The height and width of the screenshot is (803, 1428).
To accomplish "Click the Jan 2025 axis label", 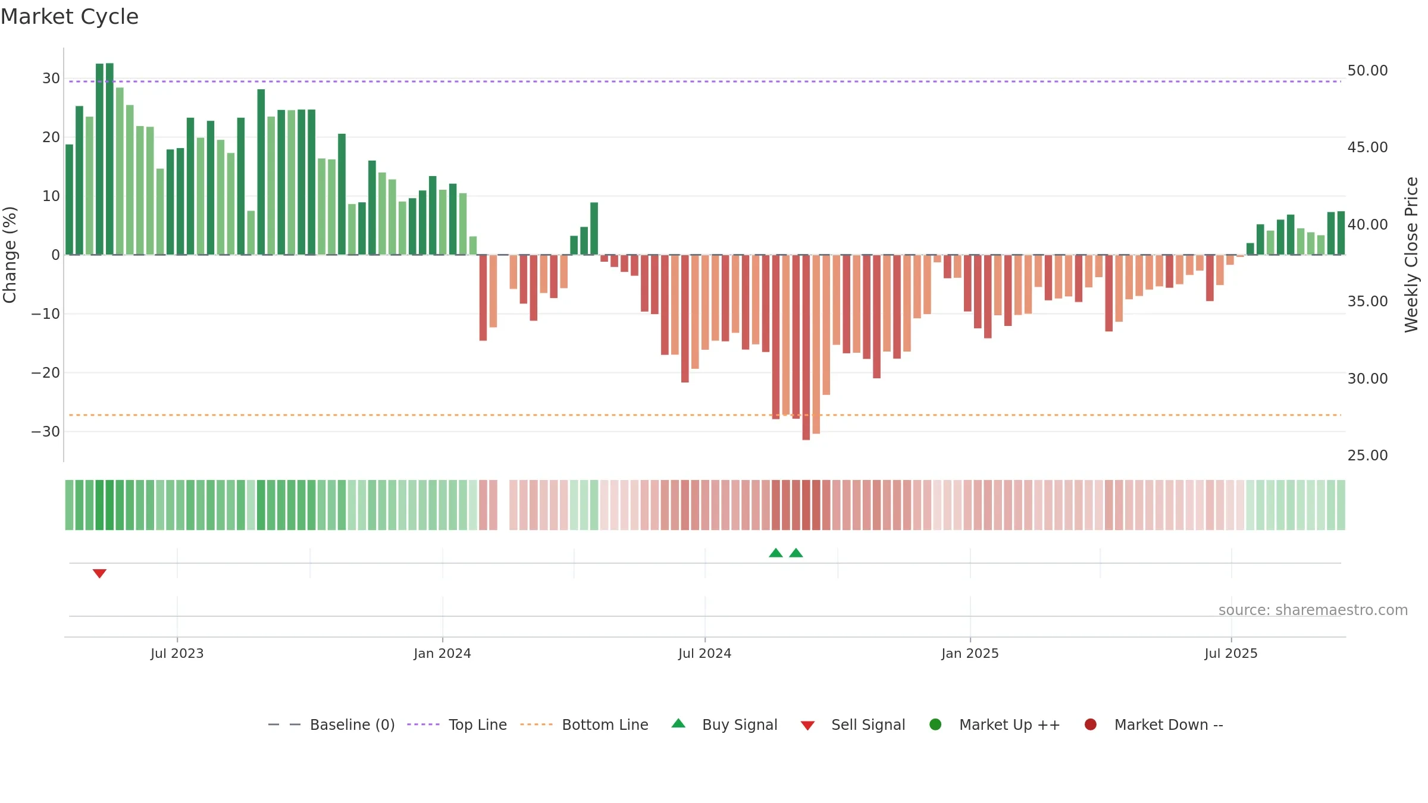I will pyautogui.click(x=970, y=653).
